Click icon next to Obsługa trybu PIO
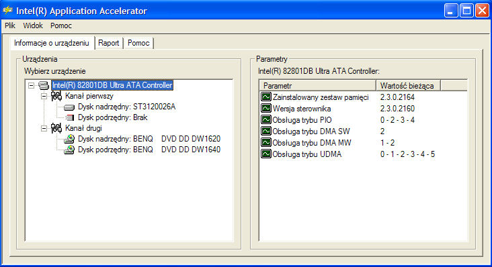492x267 pixels. pyautogui.click(x=266, y=119)
